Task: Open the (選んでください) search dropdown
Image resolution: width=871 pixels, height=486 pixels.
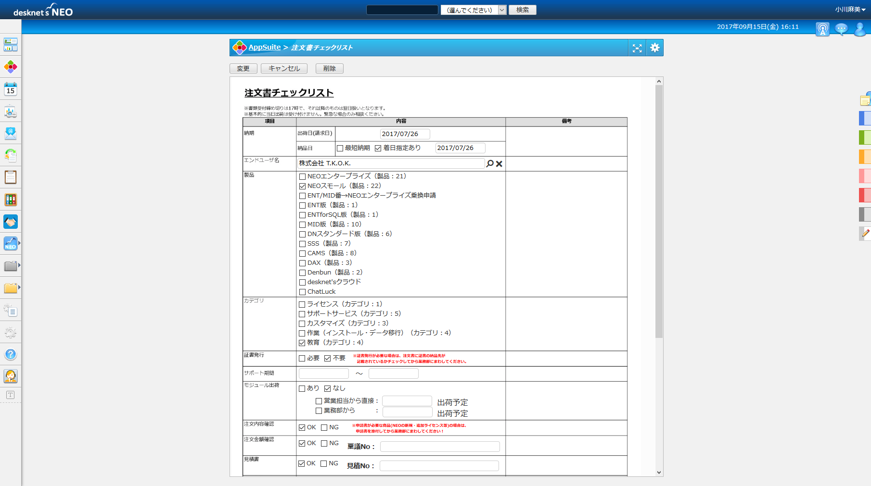Action: (474, 10)
